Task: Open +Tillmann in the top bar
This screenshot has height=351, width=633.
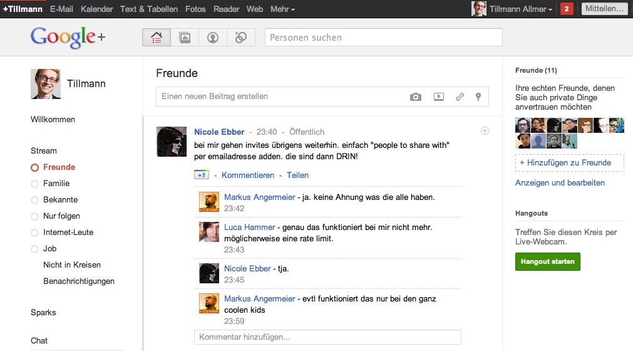Action: (23, 9)
